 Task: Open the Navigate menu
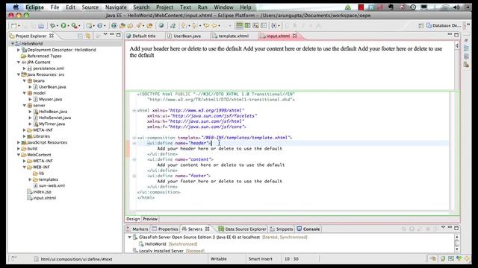(x=116, y=7)
